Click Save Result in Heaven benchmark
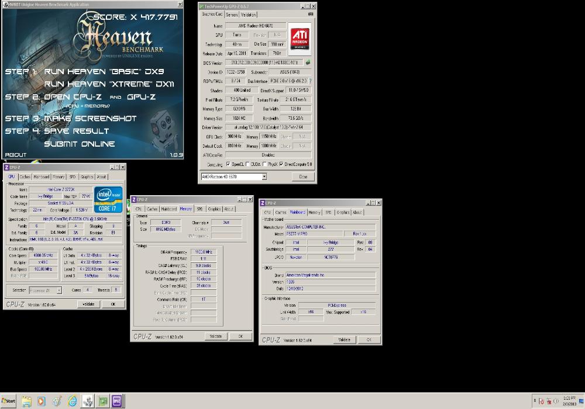Screen dimensions: 585x409 click(77, 131)
